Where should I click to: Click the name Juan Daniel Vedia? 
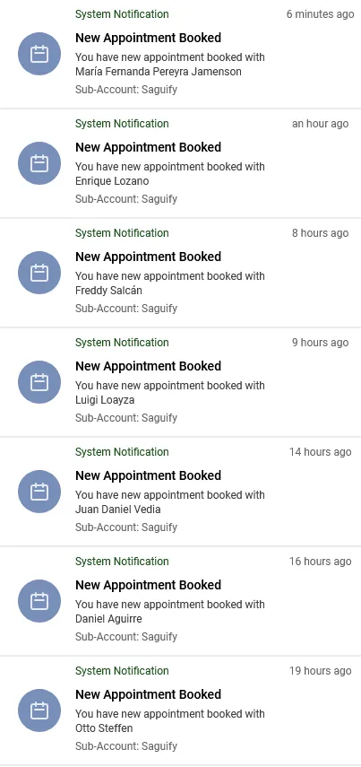click(117, 510)
